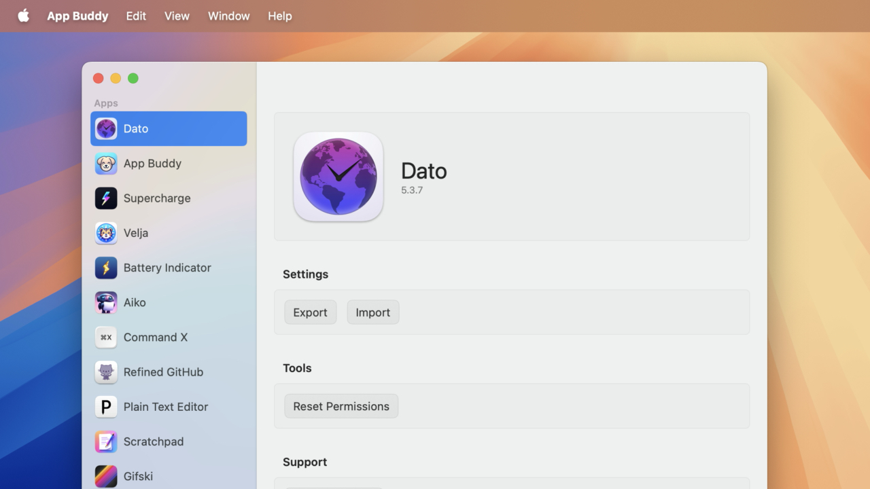Select Battery Indicator in the sidebar
The height and width of the screenshot is (489, 870).
[x=169, y=268]
